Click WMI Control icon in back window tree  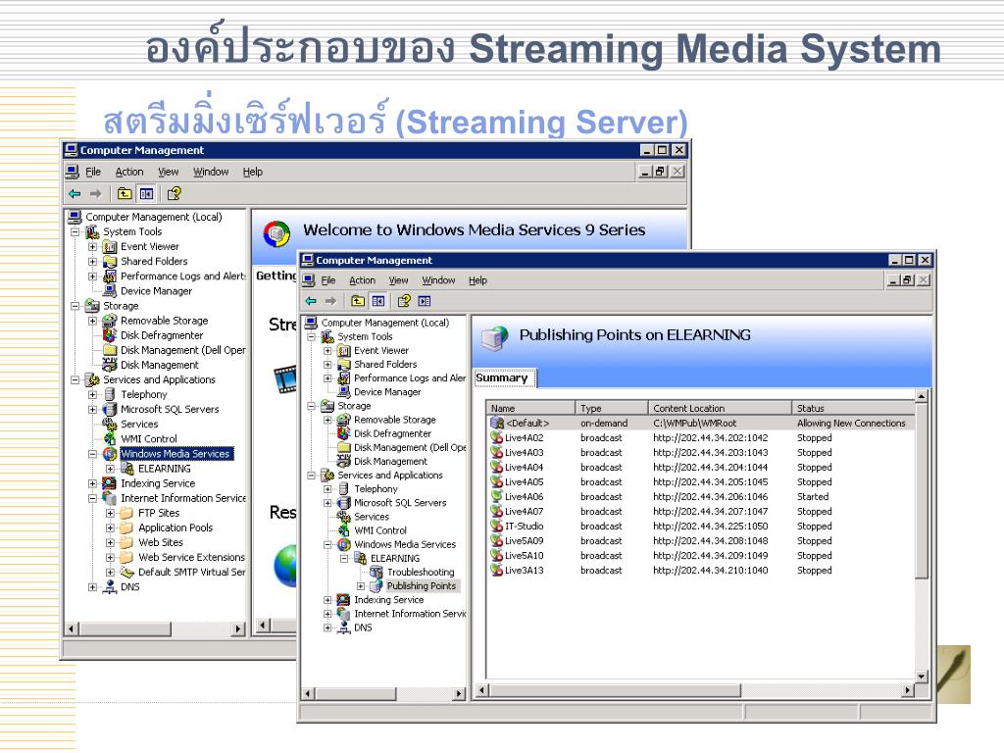[x=110, y=438]
